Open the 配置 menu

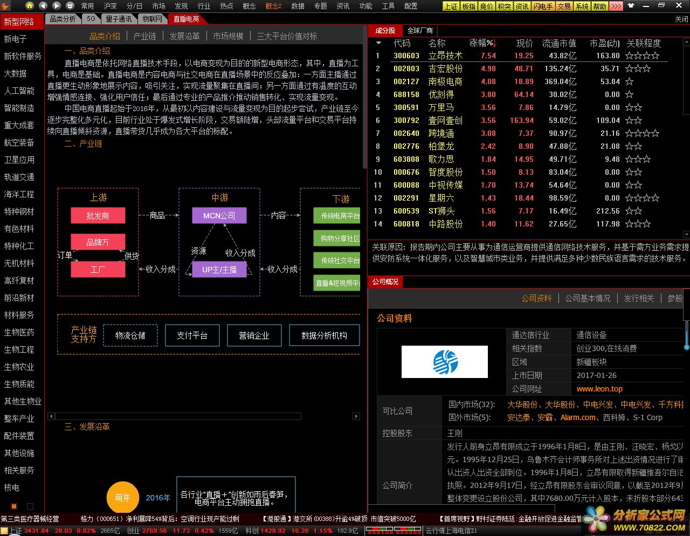click(x=411, y=6)
